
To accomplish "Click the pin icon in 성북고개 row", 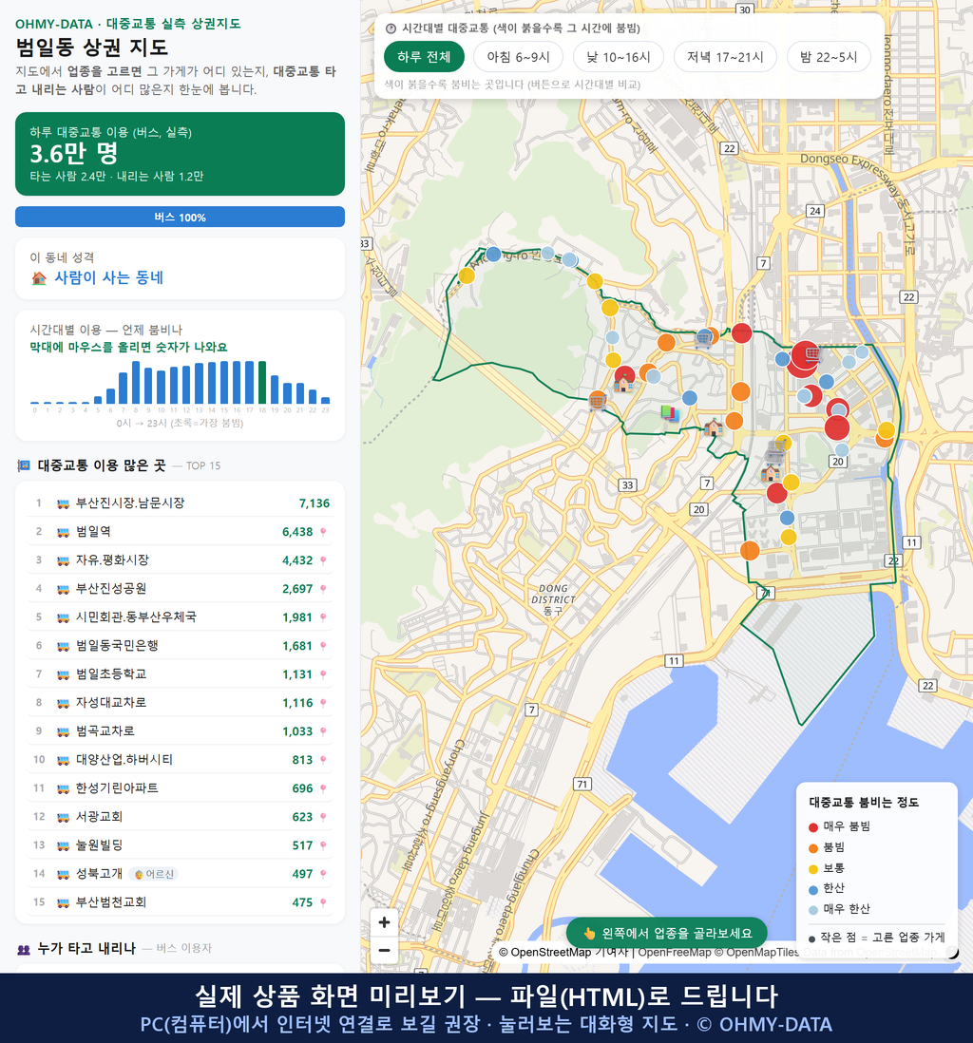I will [323, 874].
